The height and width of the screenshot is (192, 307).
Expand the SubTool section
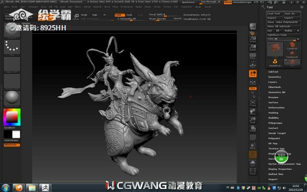tap(273, 72)
